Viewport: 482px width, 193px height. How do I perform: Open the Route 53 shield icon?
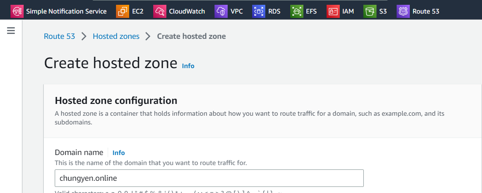403,11
